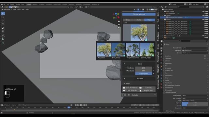Open the File menu

tap(4, 4)
